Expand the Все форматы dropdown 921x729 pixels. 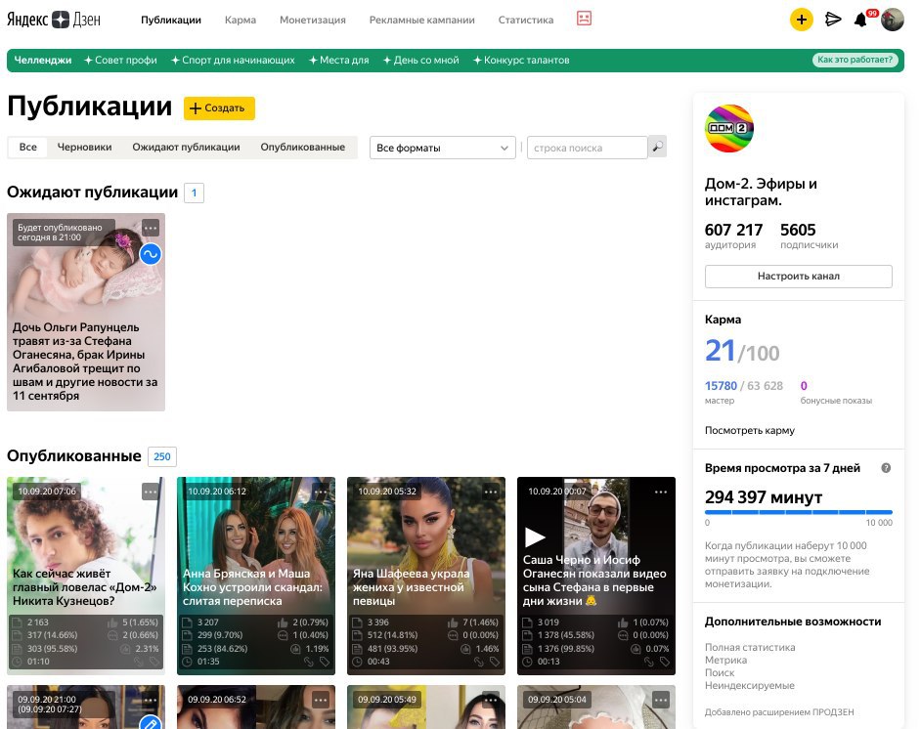(442, 148)
